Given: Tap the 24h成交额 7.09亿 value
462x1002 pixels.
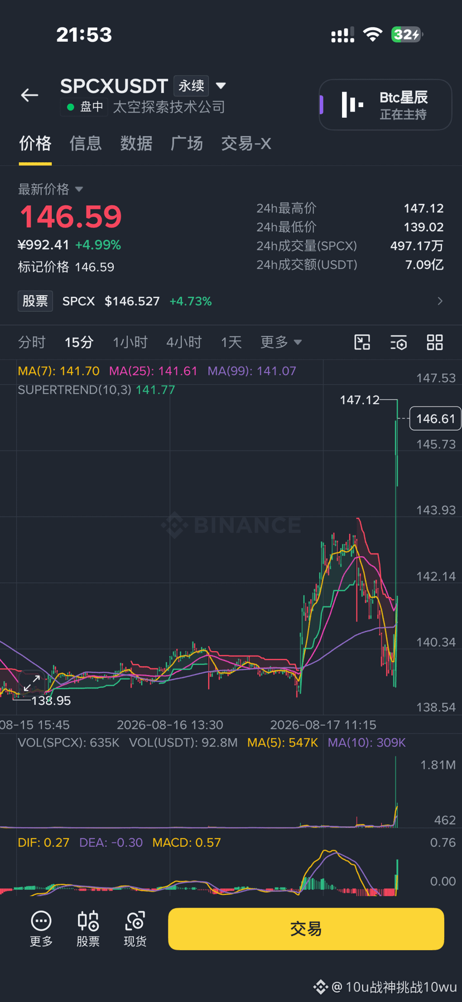Looking at the screenshot, I should click(x=425, y=265).
